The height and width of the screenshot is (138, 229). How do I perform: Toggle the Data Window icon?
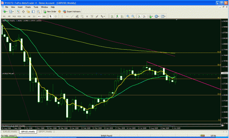coord(23,12)
